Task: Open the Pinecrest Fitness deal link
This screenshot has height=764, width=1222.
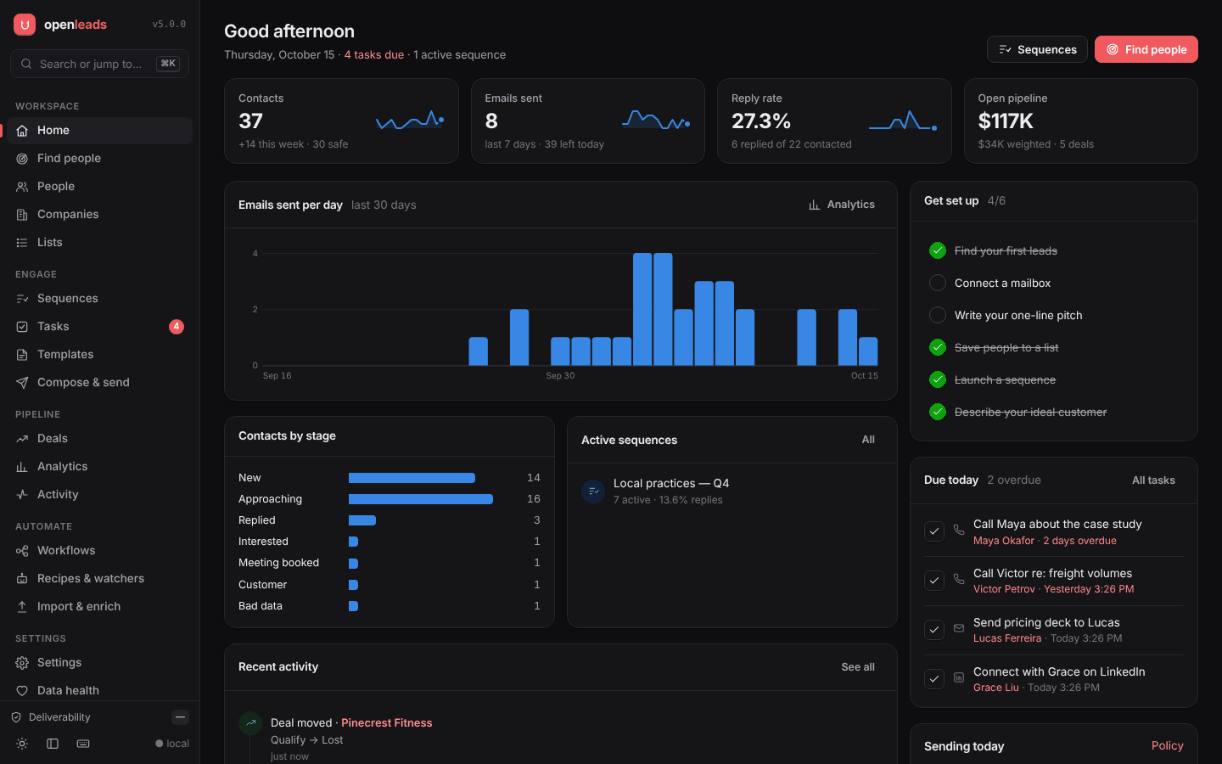Action: 387,723
